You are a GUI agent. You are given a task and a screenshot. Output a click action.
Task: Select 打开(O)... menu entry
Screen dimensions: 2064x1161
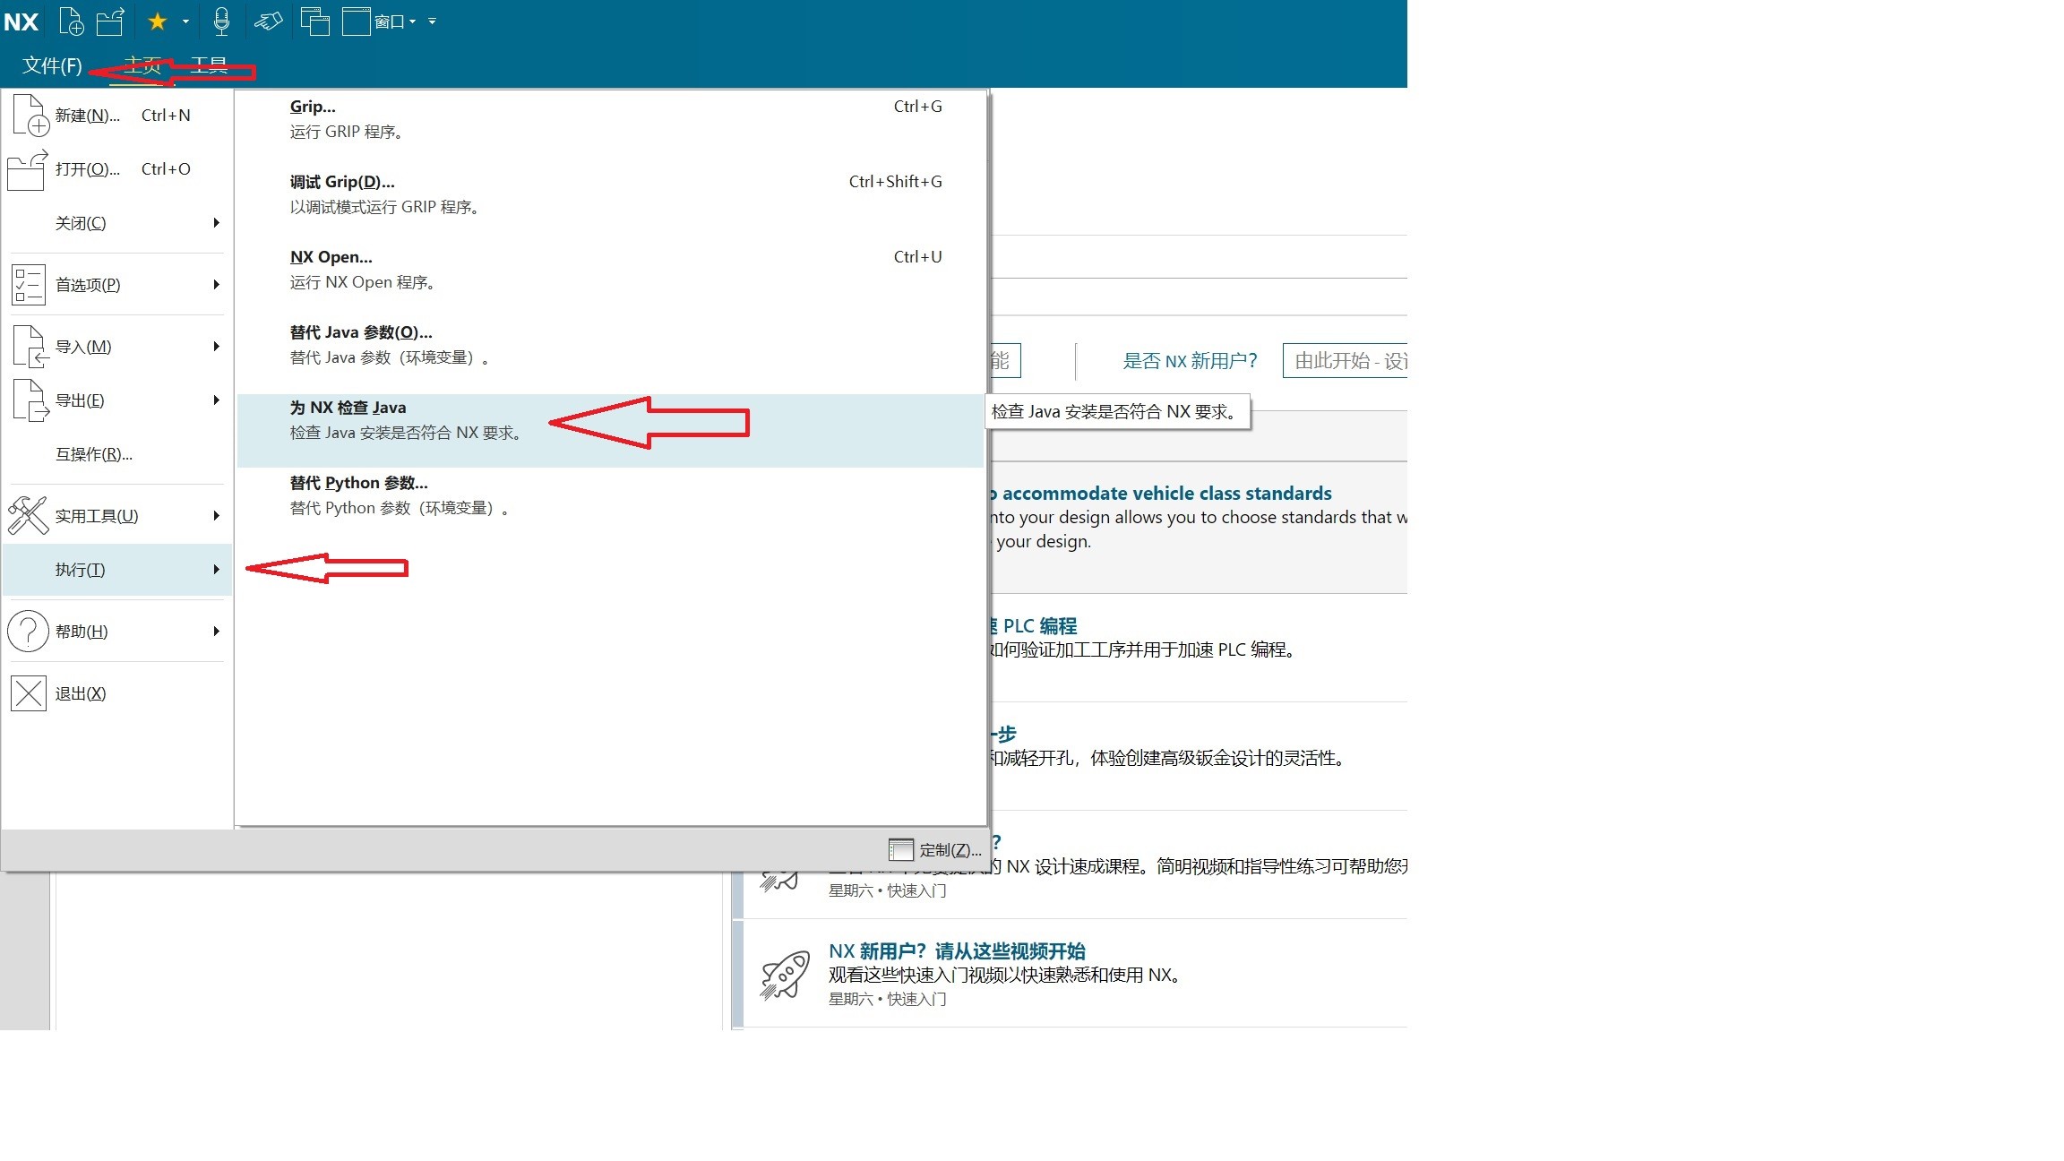(x=116, y=169)
